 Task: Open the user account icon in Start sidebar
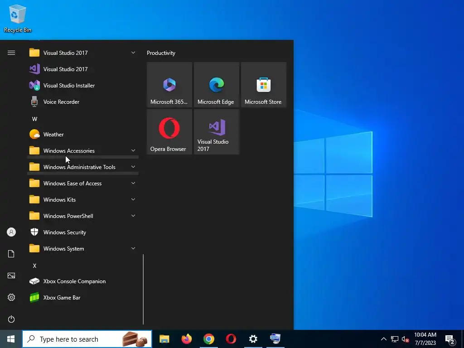(11, 232)
